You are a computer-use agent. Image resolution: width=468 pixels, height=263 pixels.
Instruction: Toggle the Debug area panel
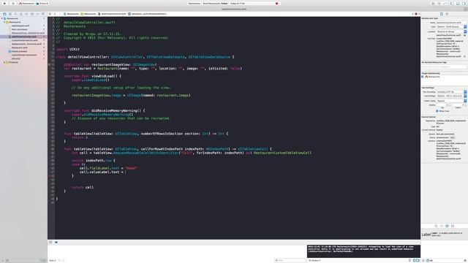[x=458, y=3]
